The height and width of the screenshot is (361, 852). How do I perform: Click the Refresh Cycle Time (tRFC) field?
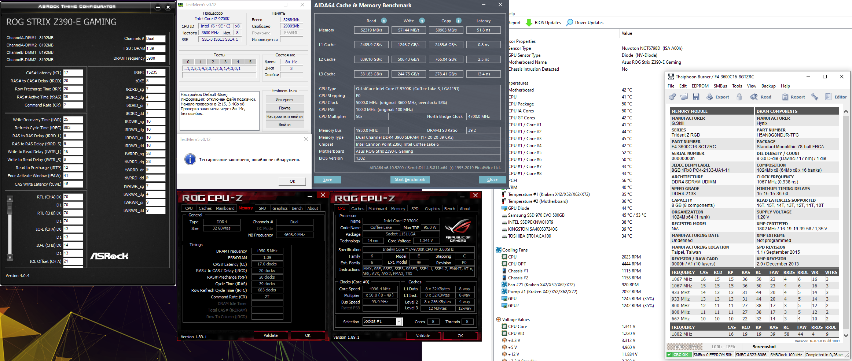[73, 128]
